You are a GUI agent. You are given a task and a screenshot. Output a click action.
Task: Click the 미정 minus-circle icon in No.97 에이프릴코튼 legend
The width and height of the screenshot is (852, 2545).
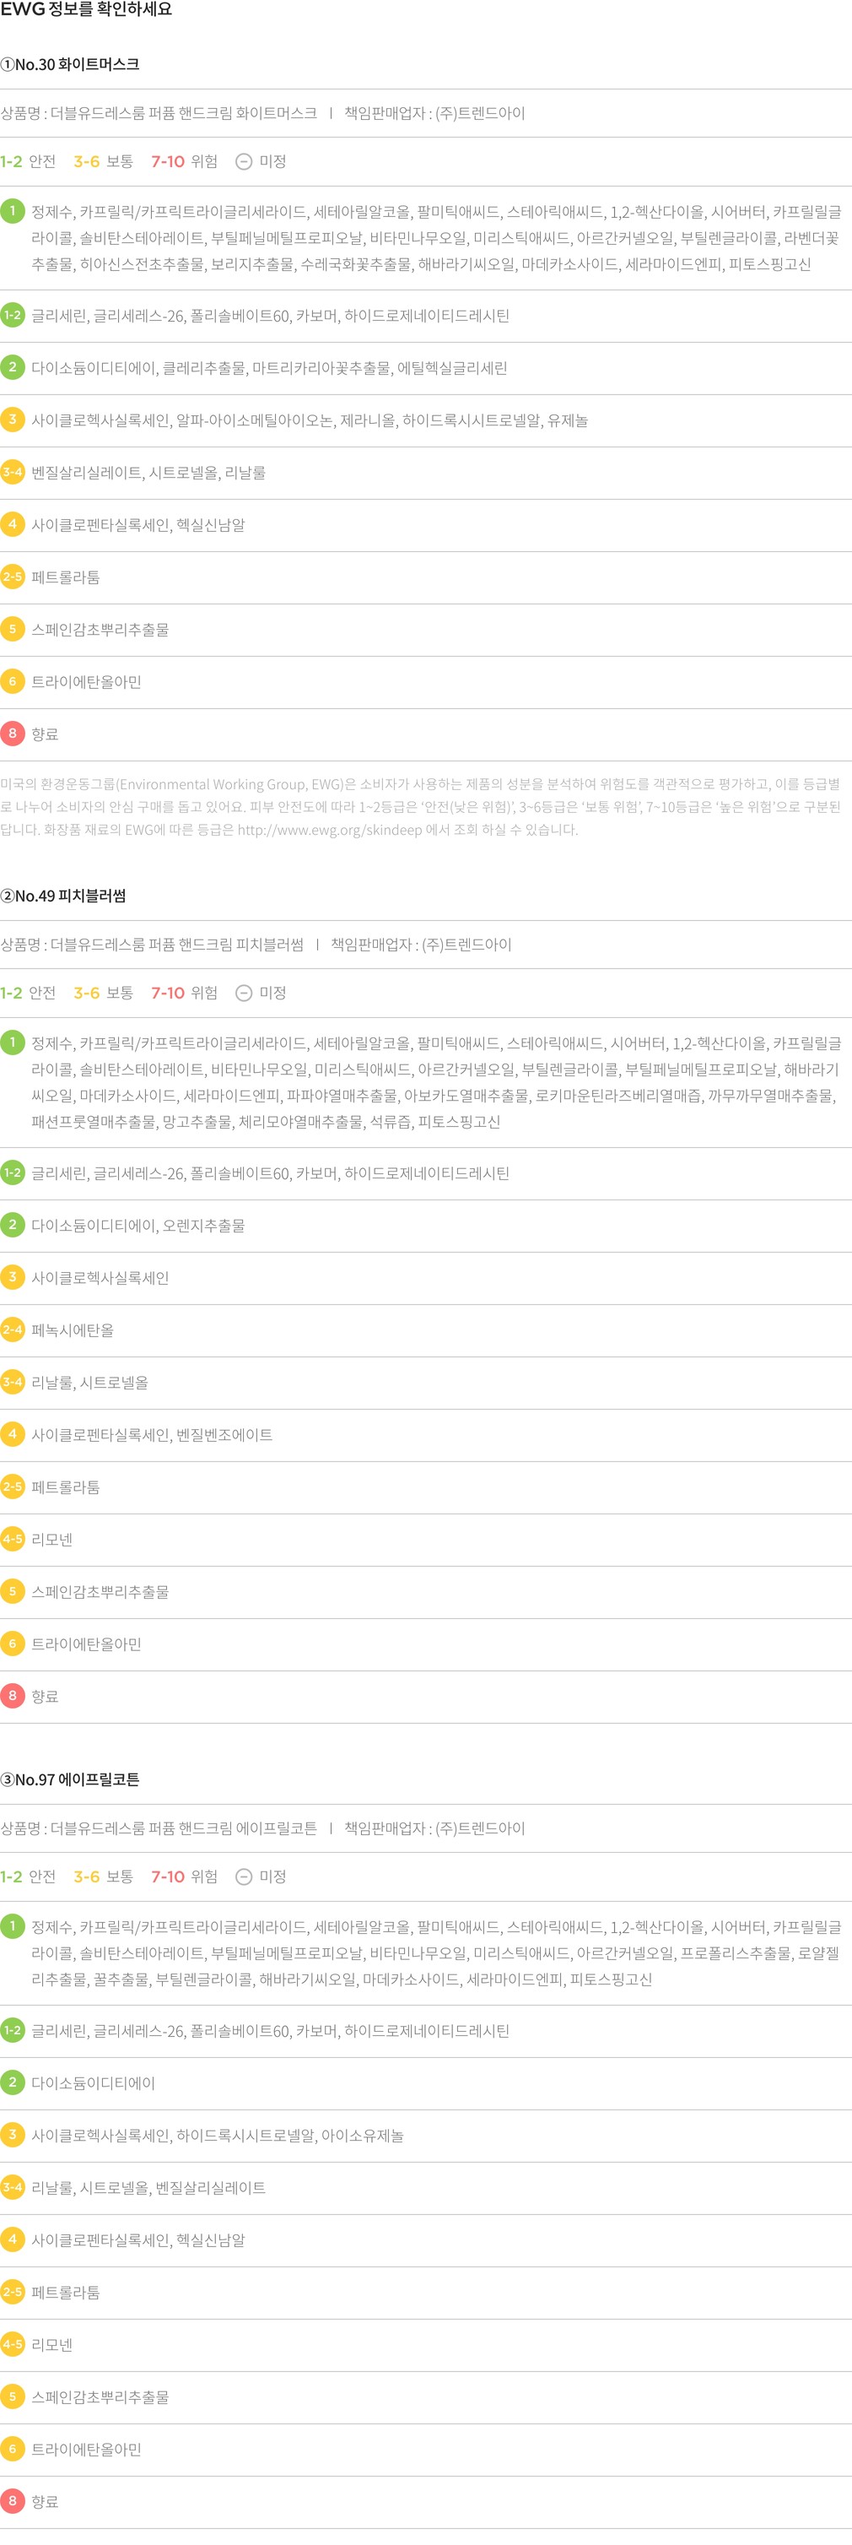point(244,1876)
